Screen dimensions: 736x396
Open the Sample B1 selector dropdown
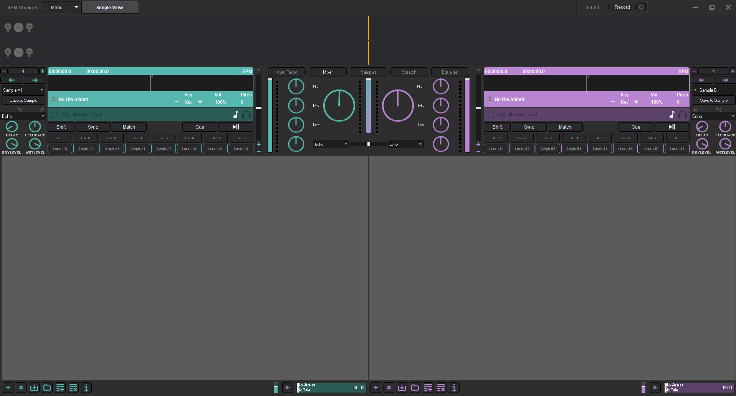tap(713, 90)
